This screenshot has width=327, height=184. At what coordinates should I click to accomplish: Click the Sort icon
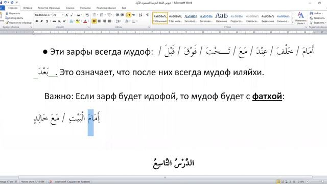click(141, 15)
